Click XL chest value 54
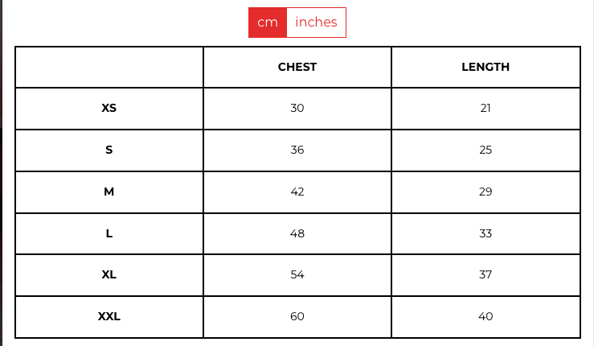594x346 pixels. click(297, 274)
